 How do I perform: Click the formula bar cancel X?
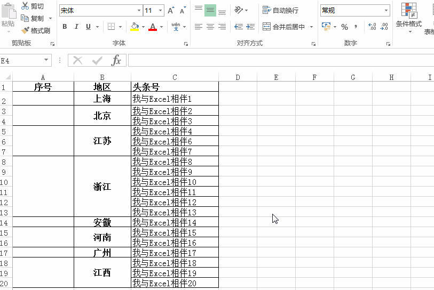click(78, 60)
